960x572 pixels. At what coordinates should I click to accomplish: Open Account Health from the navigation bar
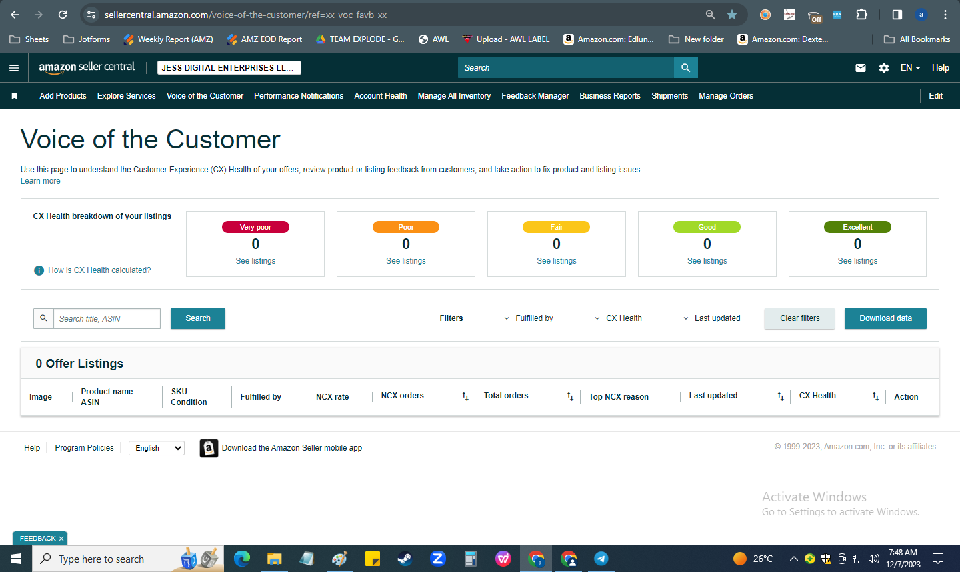click(x=381, y=96)
